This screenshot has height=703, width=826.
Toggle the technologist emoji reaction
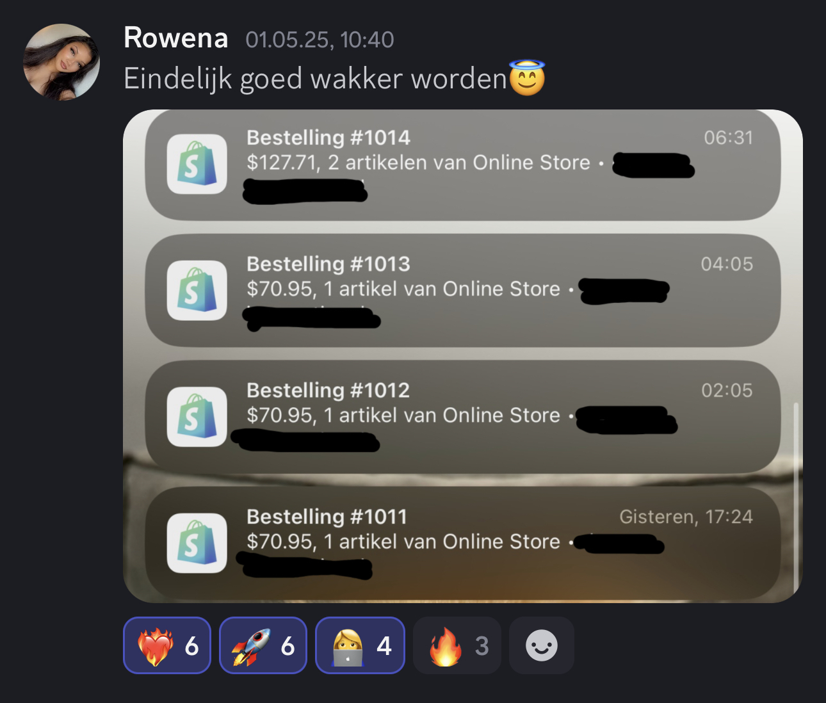[x=360, y=645]
